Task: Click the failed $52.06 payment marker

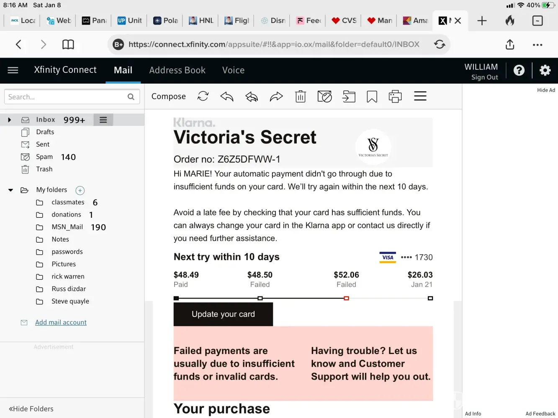Action: point(346,298)
